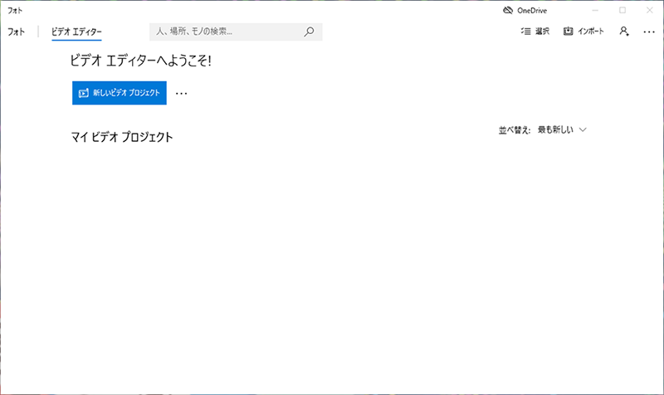
Task: Open the インポート import button
Action: coord(583,32)
